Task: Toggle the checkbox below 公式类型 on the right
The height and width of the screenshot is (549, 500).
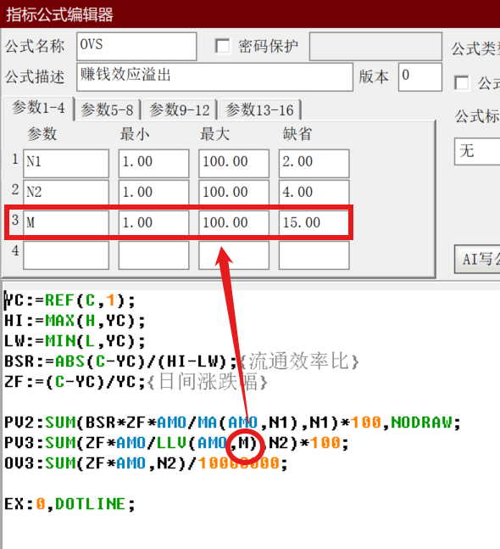Action: coord(462,82)
